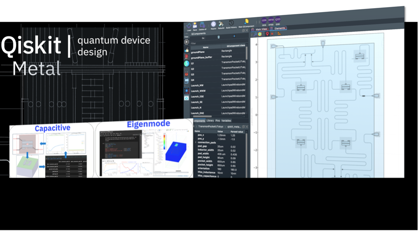
Task: Switch to the Elements tab
Action: pos(278,28)
